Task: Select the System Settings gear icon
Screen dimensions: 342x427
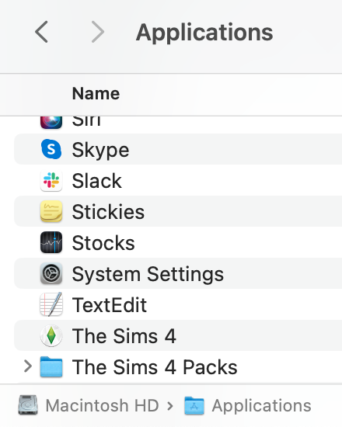Action: coord(51,273)
